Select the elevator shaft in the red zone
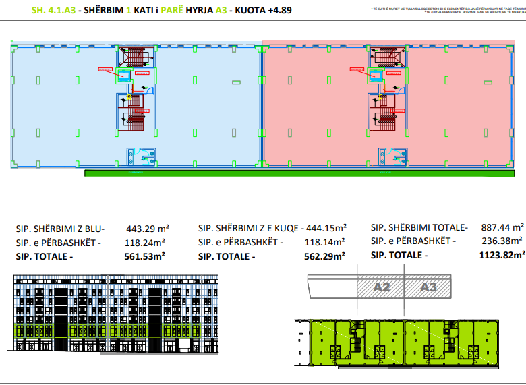Viewport: 526px width, 385px height. click(375, 76)
